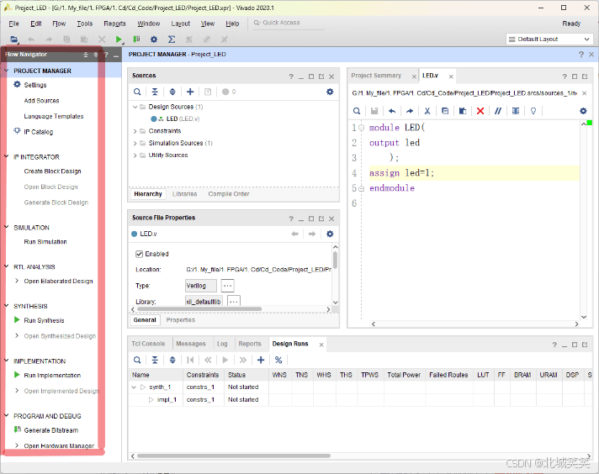Collapse synth_1 run row
Viewport: 599px width, 474px height.
coord(134,387)
